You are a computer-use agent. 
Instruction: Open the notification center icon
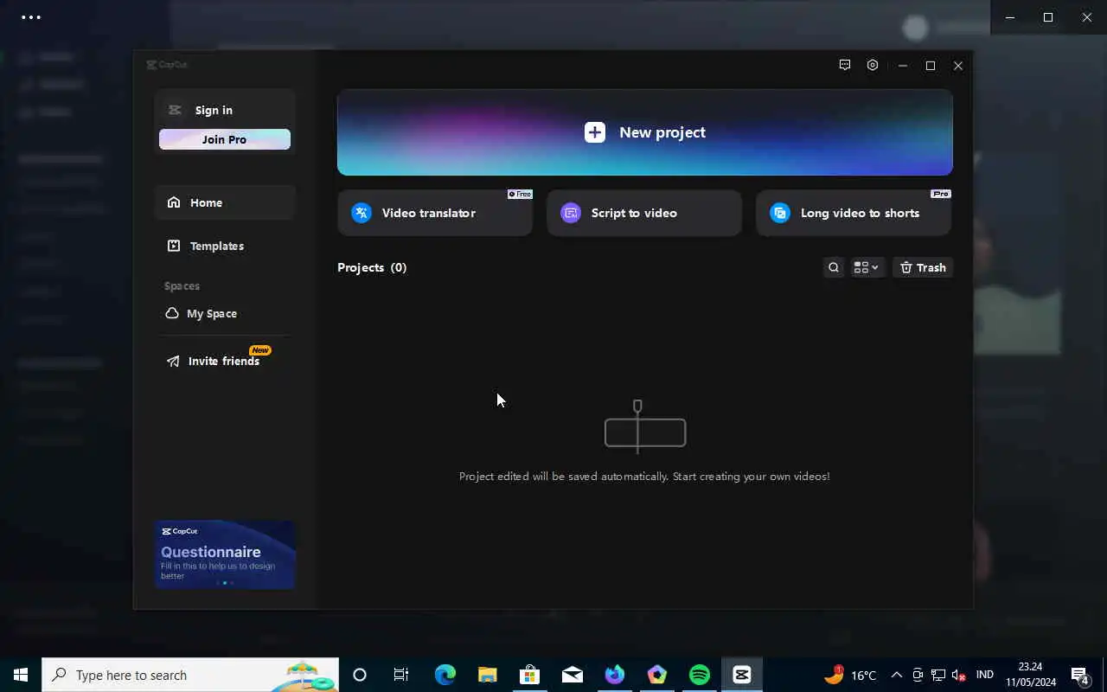point(1080,675)
